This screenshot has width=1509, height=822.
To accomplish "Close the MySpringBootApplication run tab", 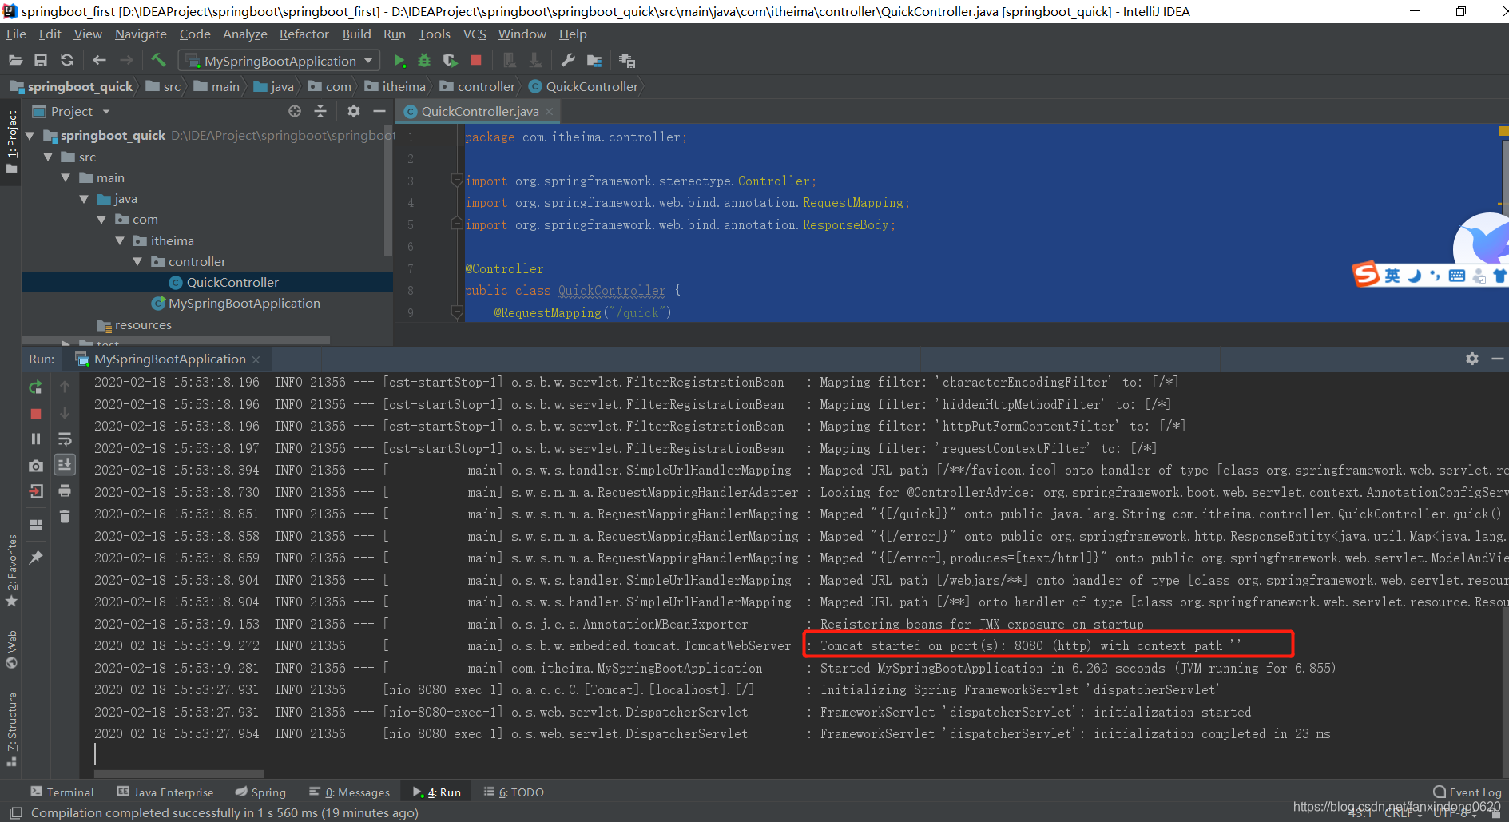I will click(x=256, y=359).
